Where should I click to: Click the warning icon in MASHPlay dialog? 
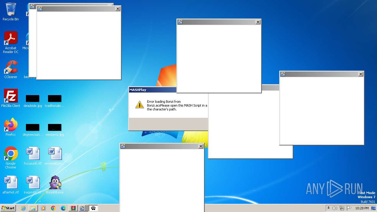(140, 104)
